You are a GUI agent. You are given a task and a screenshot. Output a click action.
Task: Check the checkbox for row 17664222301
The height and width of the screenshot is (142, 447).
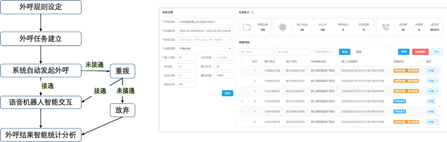pos(242,81)
